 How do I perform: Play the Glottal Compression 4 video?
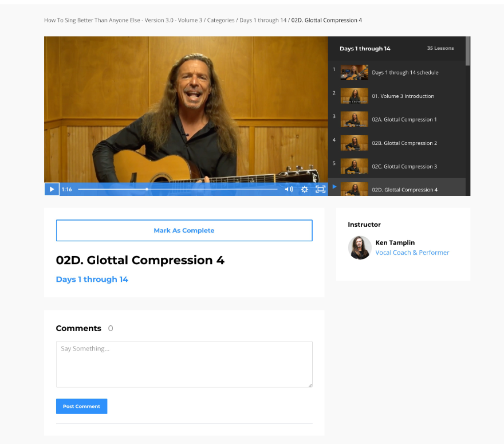coord(52,189)
